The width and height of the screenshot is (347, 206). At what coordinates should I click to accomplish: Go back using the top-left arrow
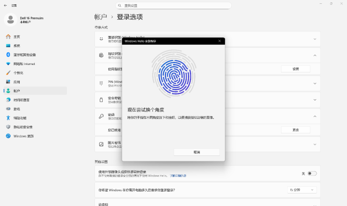coord(5,5)
